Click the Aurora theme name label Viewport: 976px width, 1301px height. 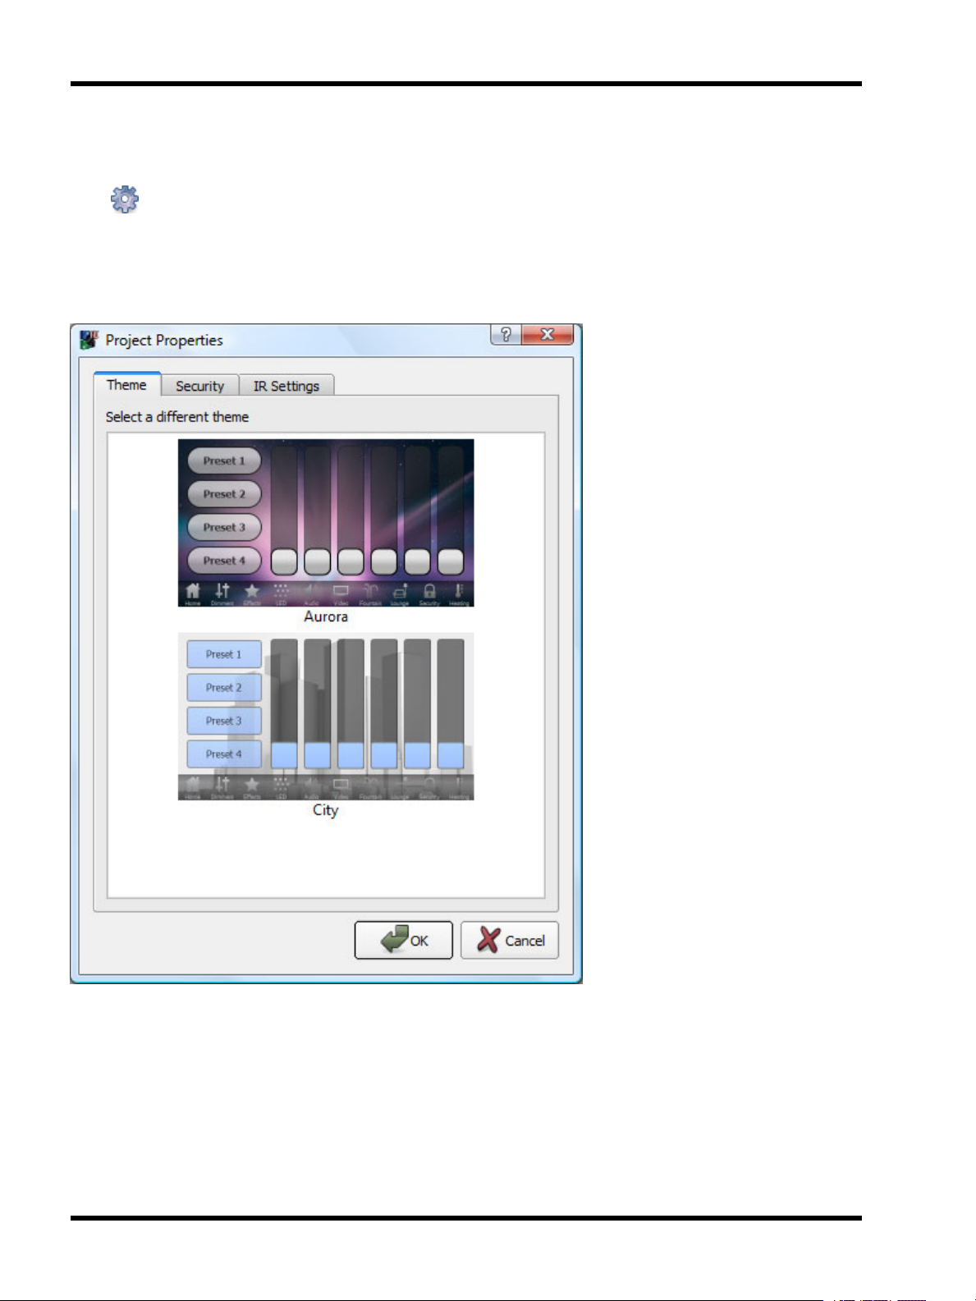tap(326, 616)
